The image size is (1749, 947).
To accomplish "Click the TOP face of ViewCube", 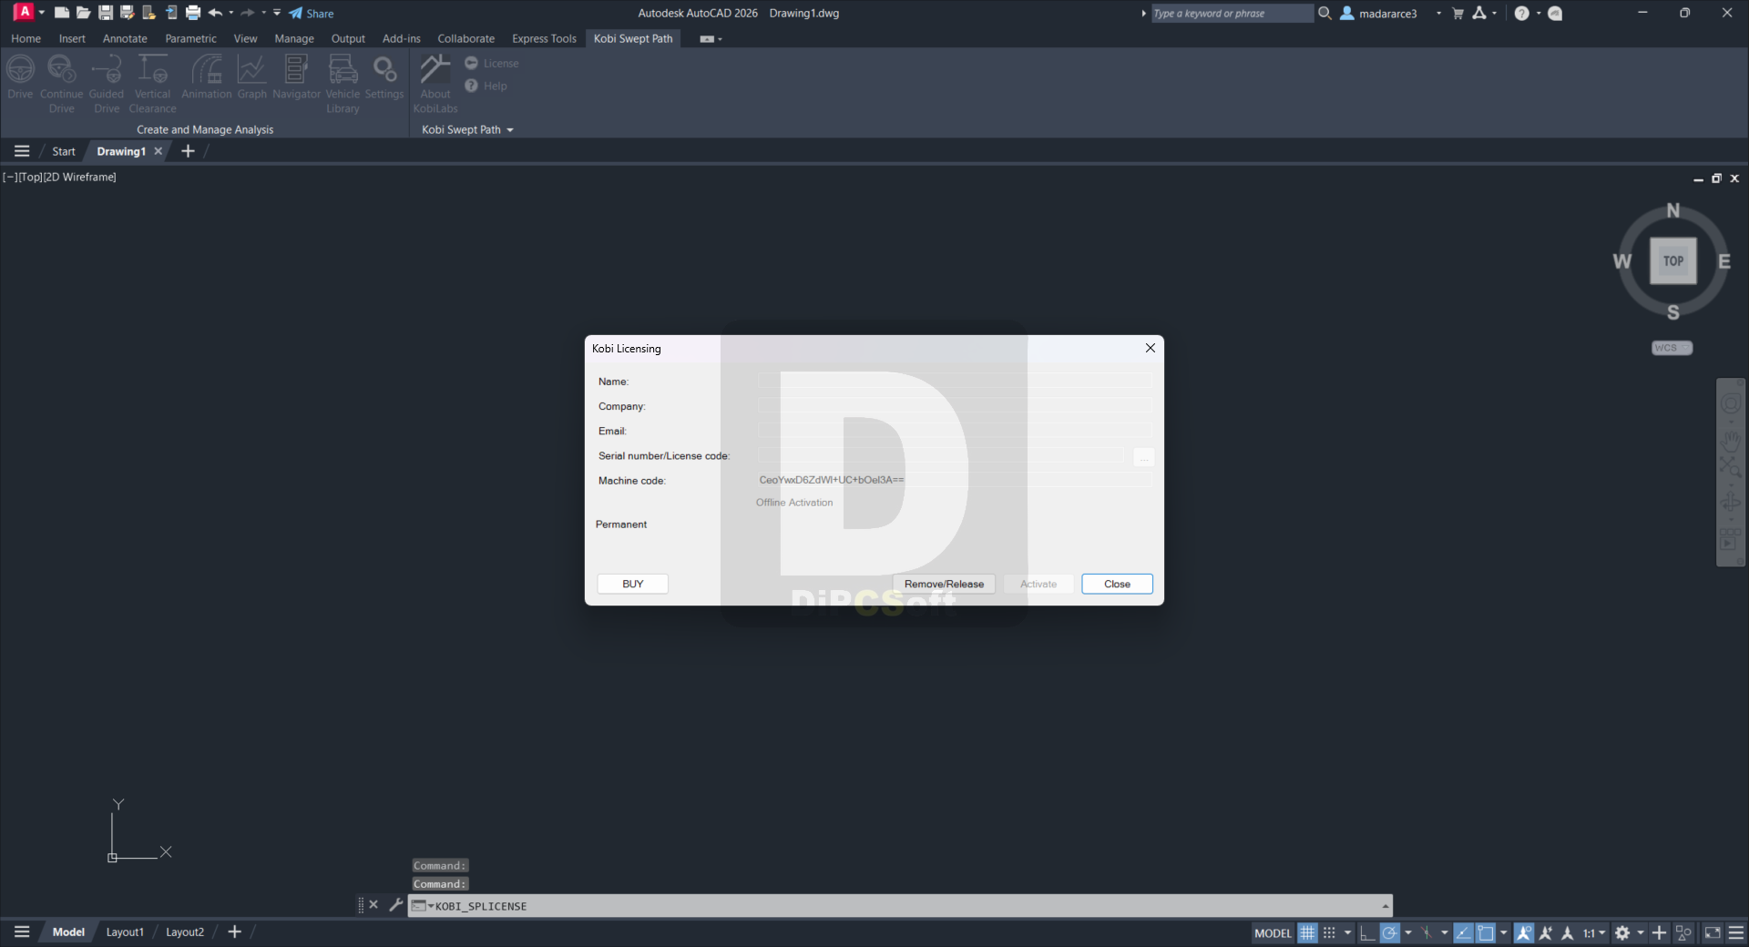I will (x=1672, y=260).
